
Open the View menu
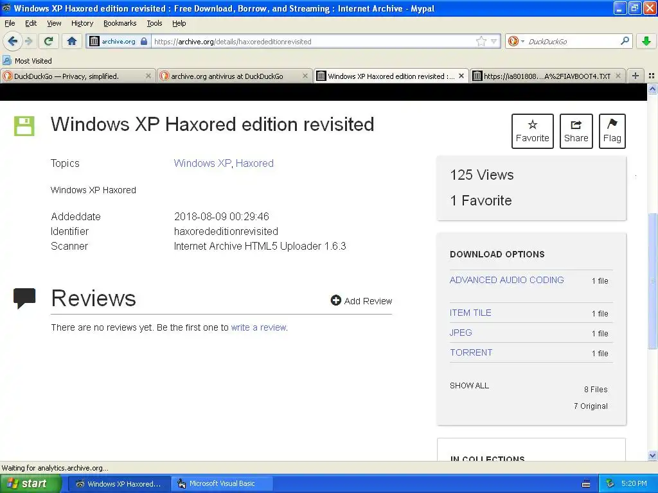(x=54, y=23)
